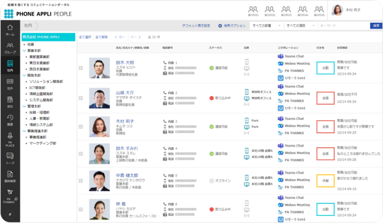Check the checkbox for 鈴木 大翔
The image size is (383, 223).
tap(81, 68)
